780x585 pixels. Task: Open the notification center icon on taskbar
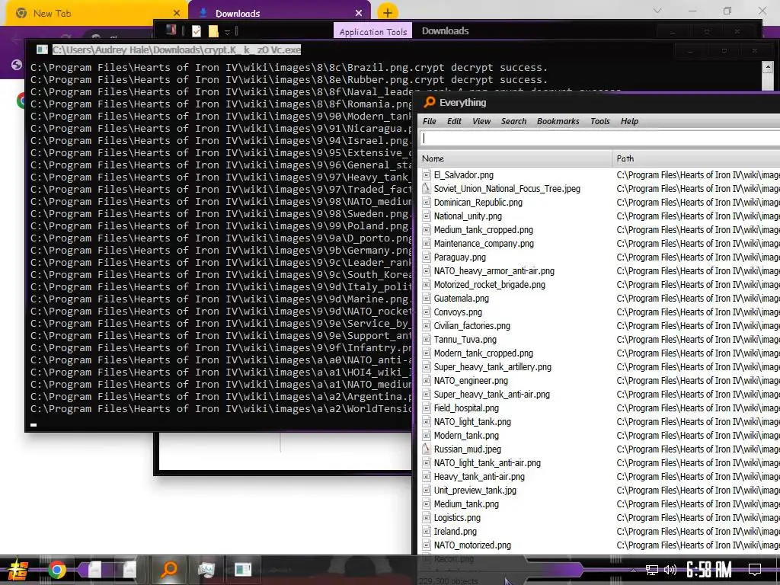coord(755,570)
